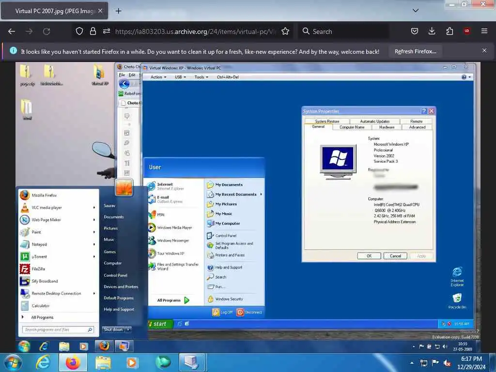This screenshot has width=496, height=372.
Task: Switch to Hardware tab in System Properties
Action: (387, 127)
